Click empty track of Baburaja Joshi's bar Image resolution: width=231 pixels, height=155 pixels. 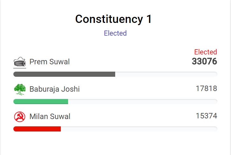pos(143,102)
